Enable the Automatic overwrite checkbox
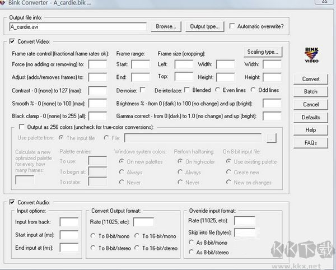The width and height of the screenshot is (336, 270). point(232,26)
